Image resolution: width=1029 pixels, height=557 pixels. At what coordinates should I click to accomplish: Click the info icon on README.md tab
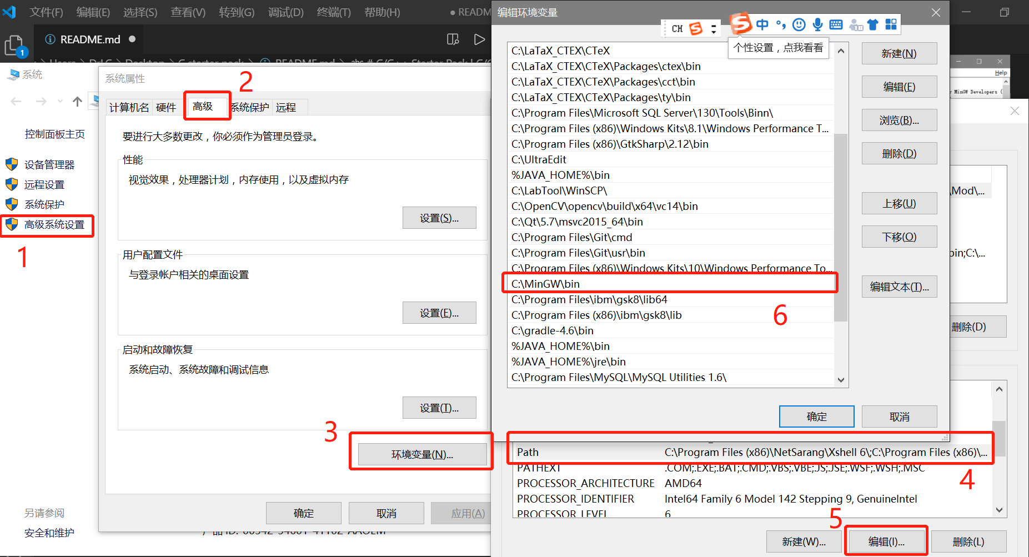coord(50,39)
